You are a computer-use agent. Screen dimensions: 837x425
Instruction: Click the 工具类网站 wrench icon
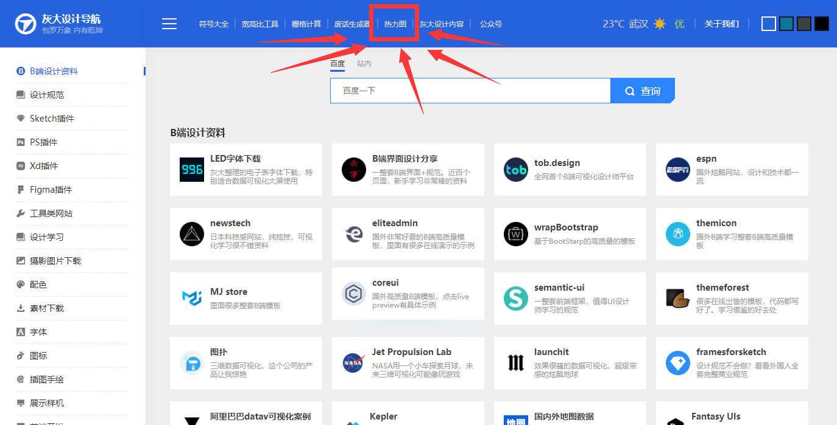(21, 213)
